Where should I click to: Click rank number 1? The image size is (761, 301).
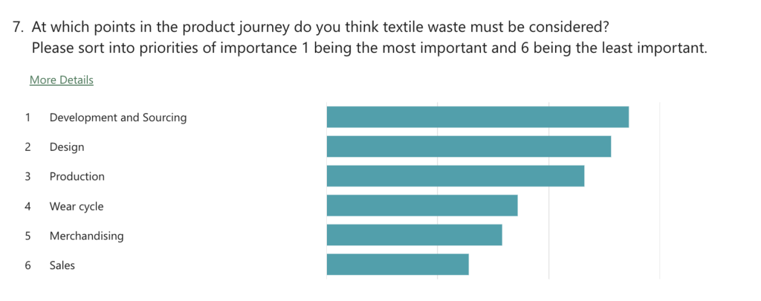(x=27, y=117)
